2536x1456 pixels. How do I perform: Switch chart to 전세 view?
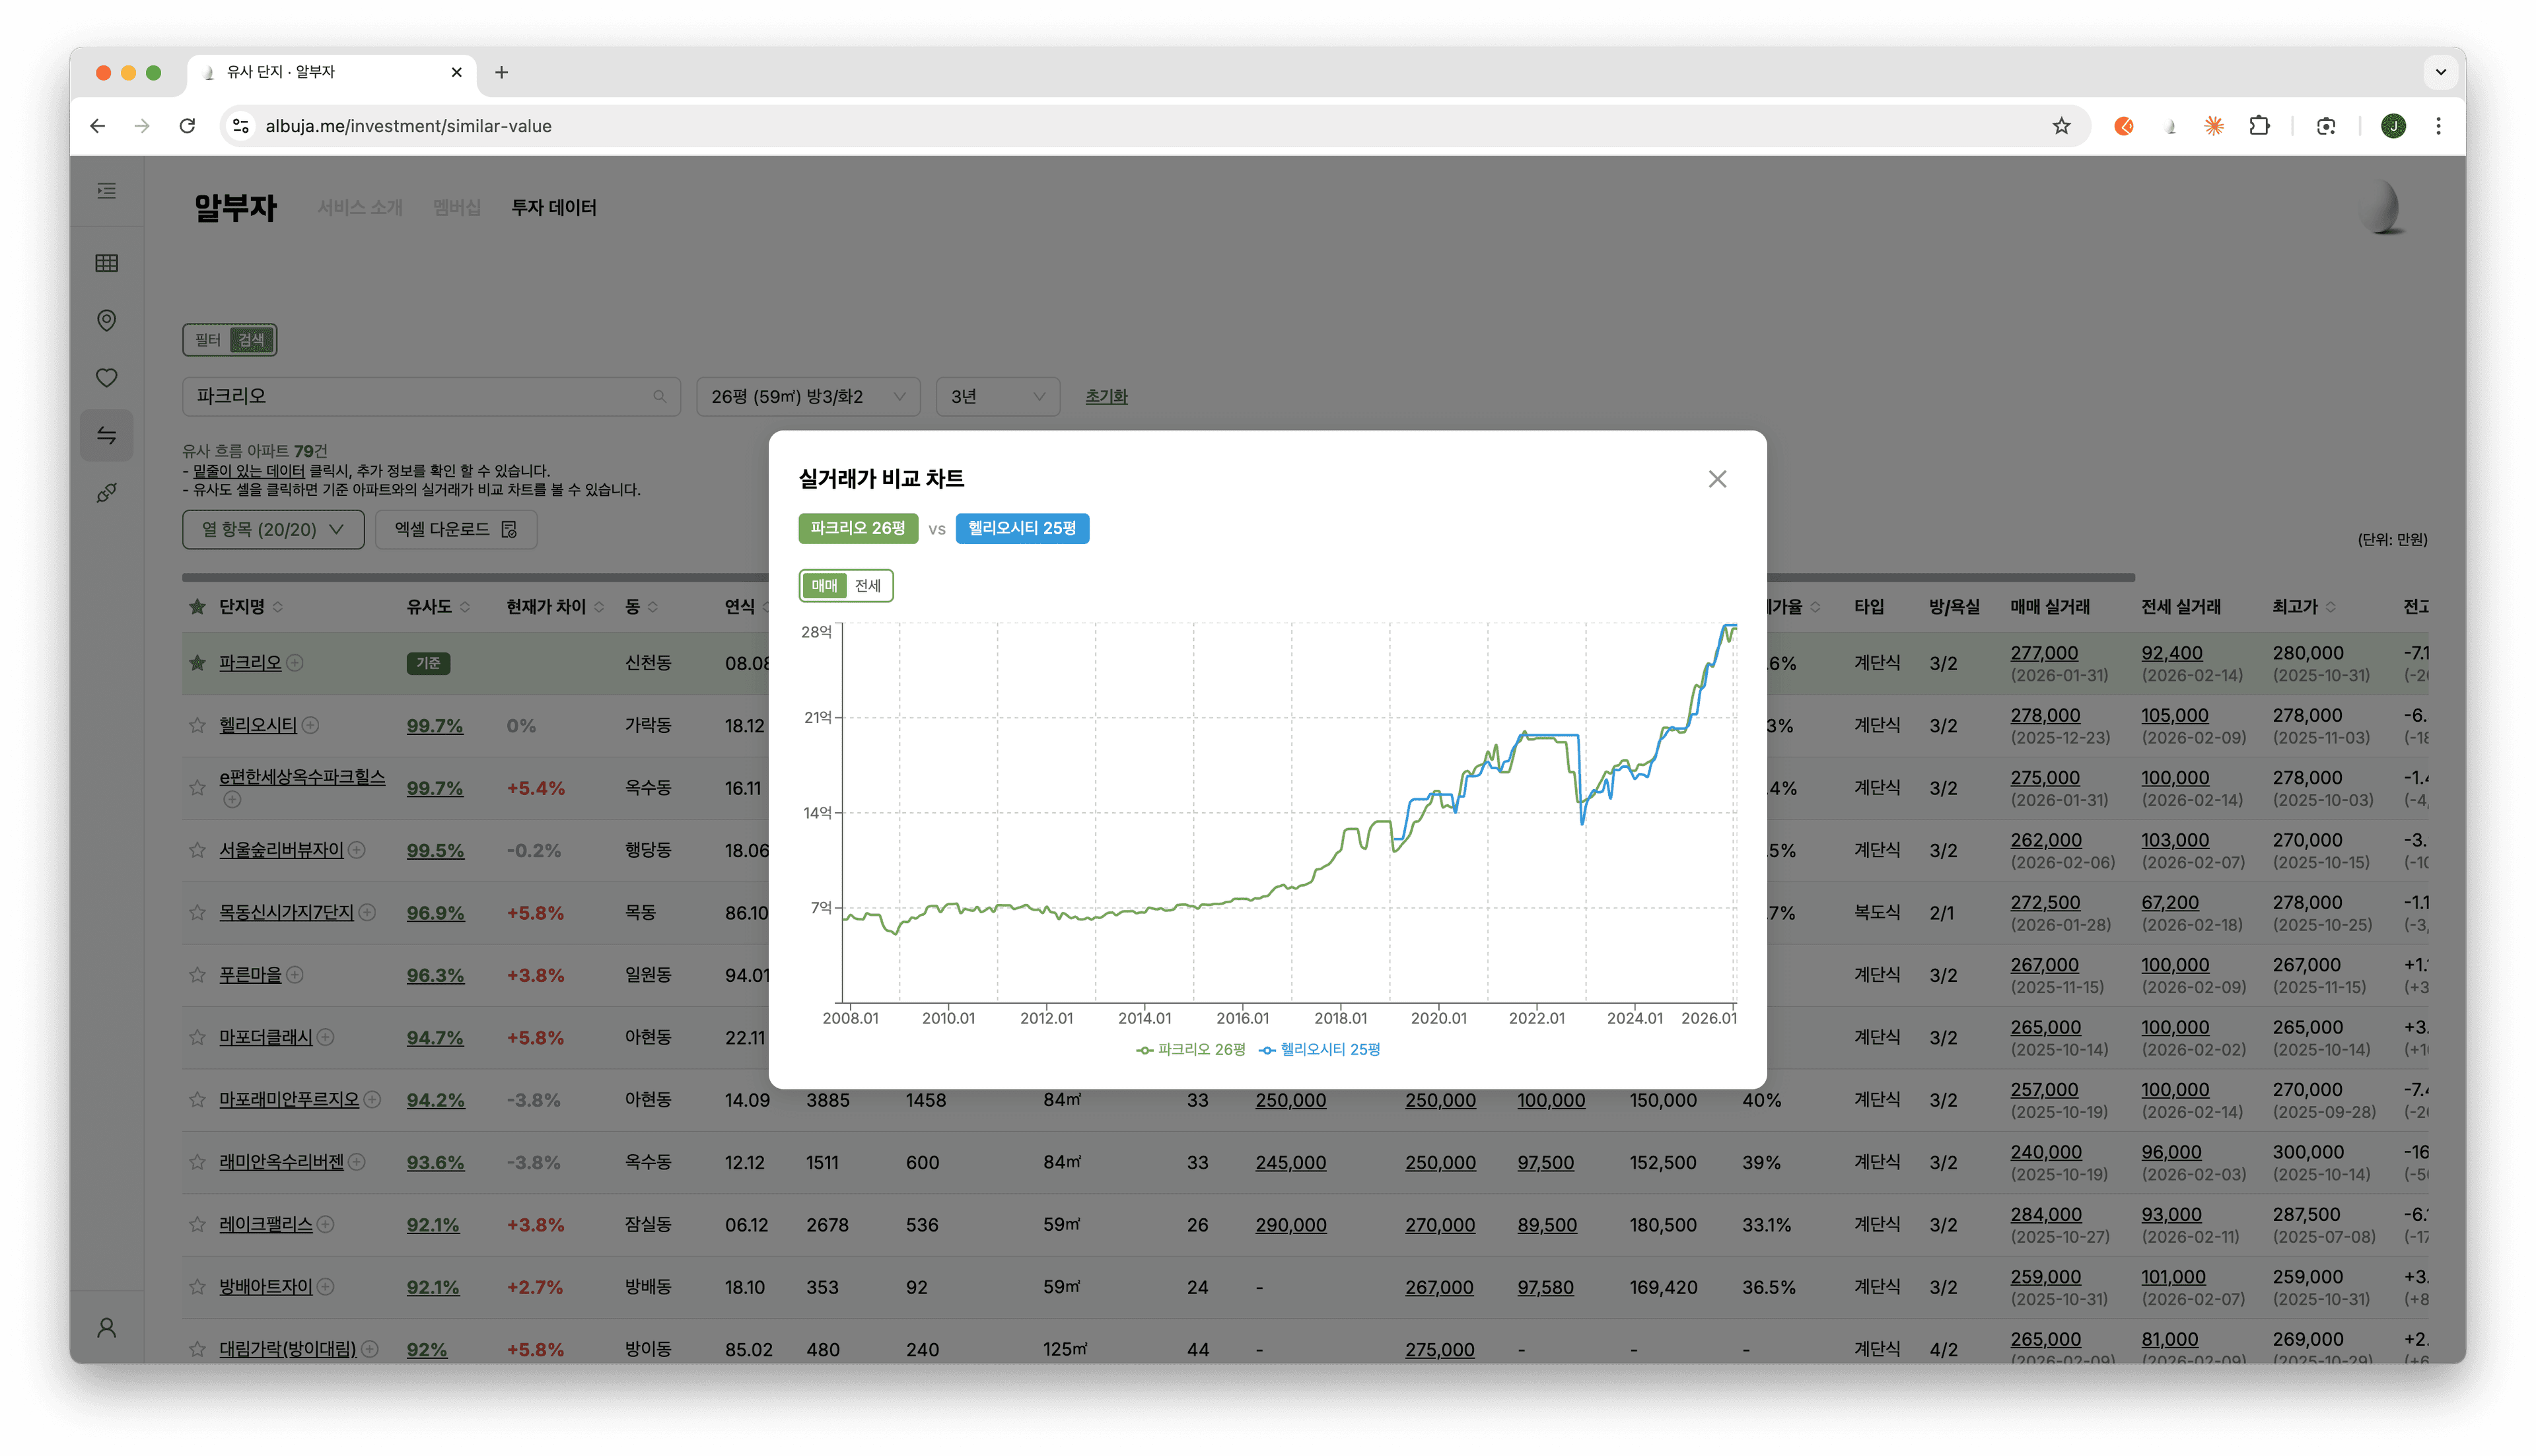(868, 586)
